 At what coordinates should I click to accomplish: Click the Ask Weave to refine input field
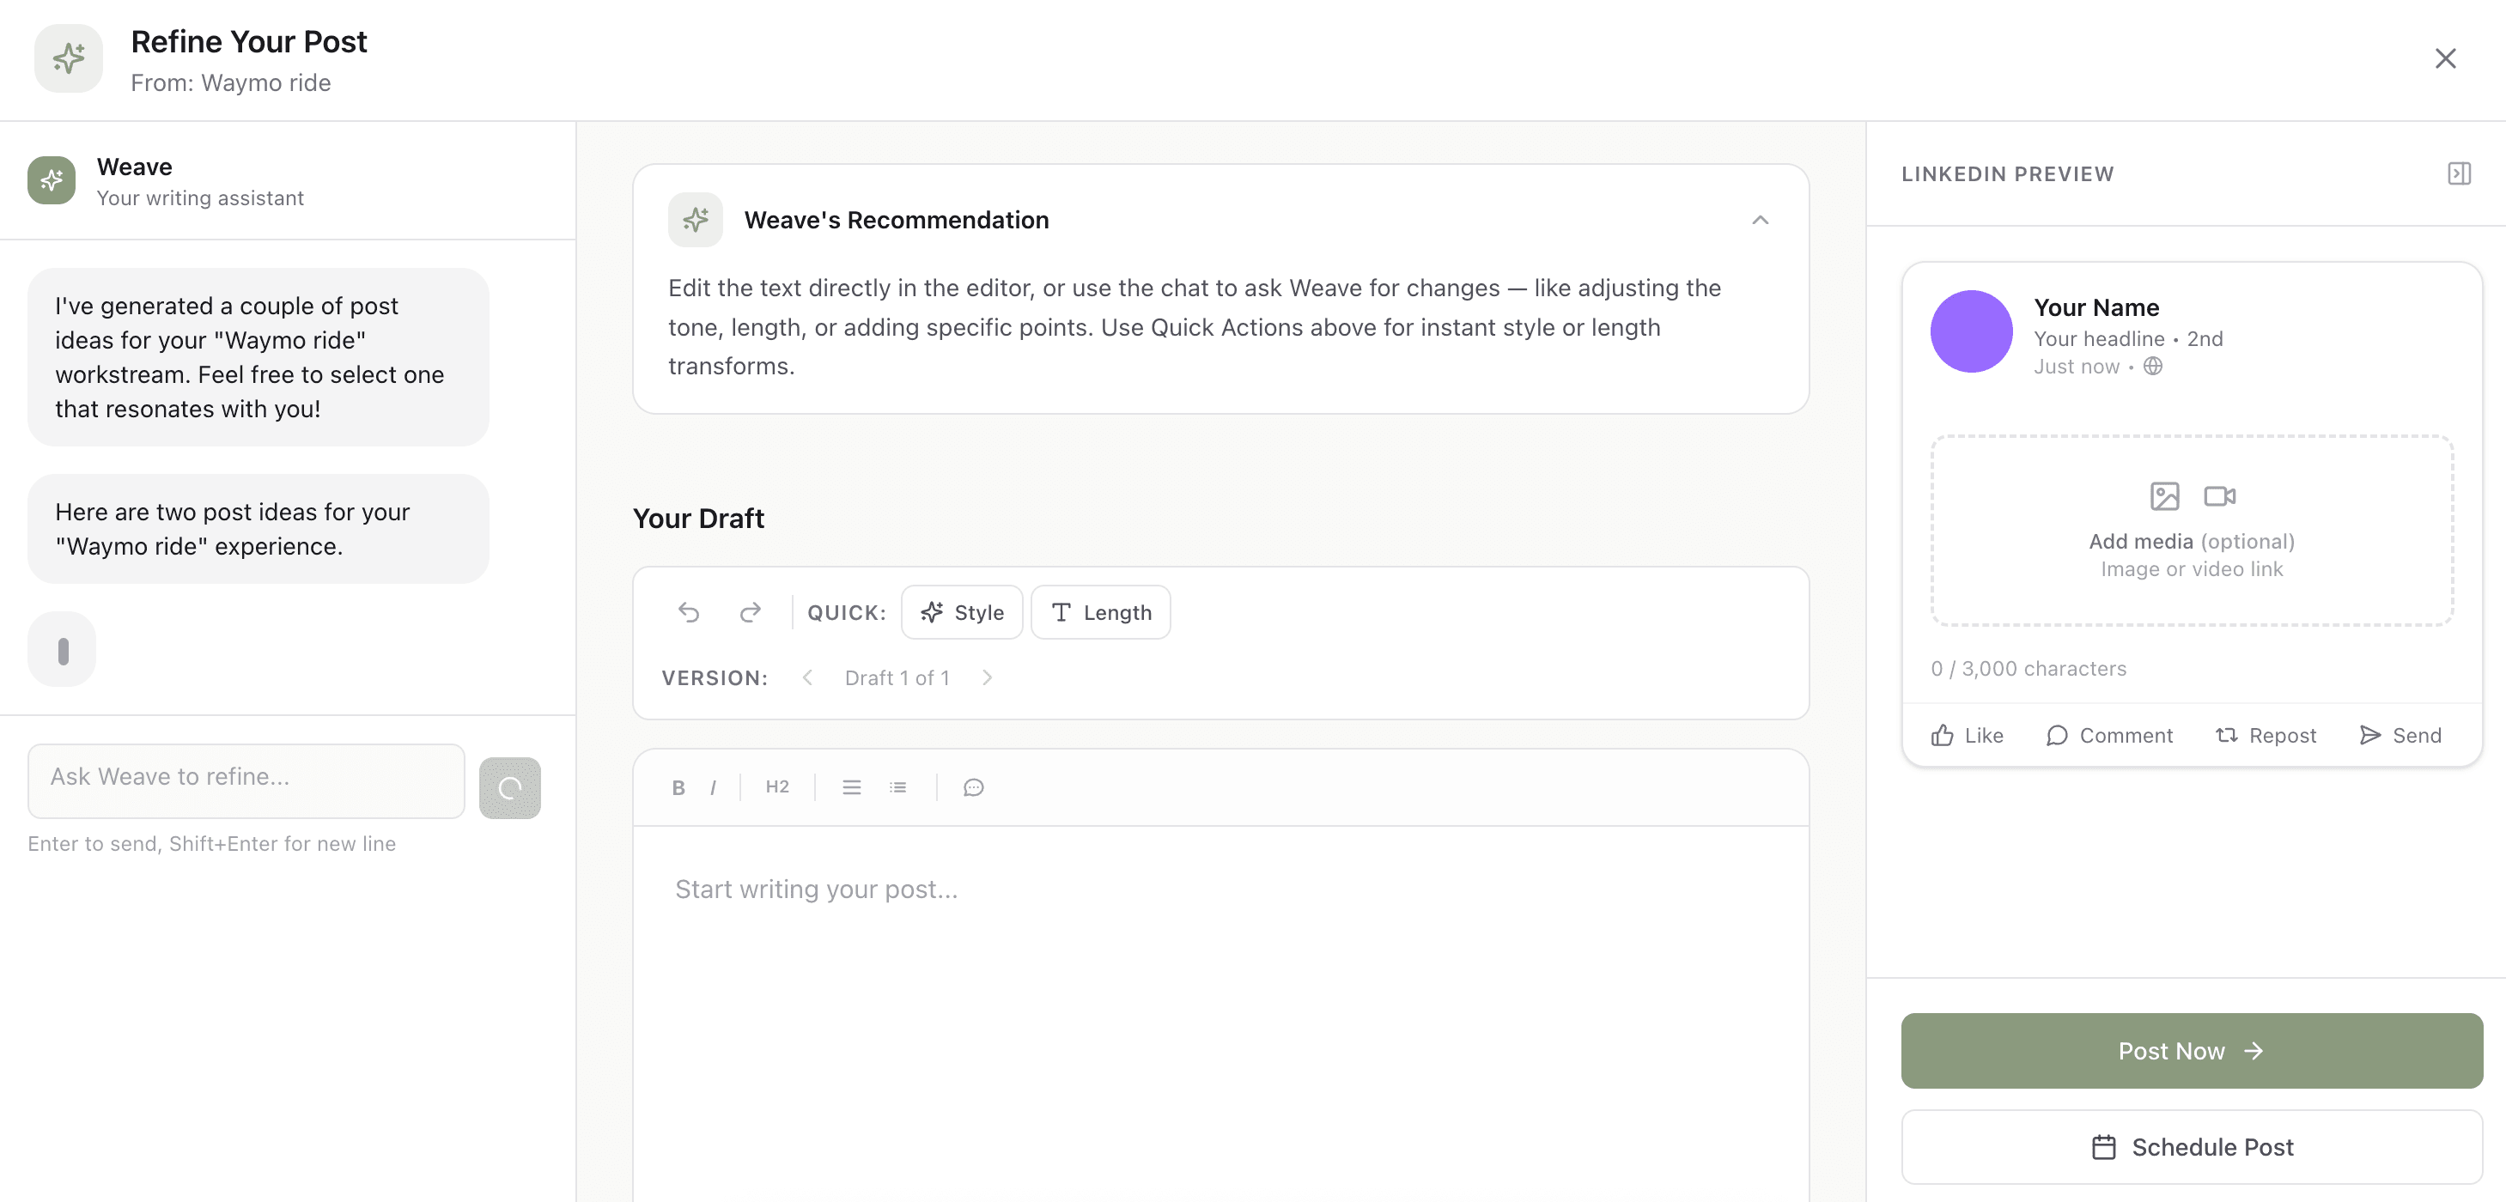[245, 780]
